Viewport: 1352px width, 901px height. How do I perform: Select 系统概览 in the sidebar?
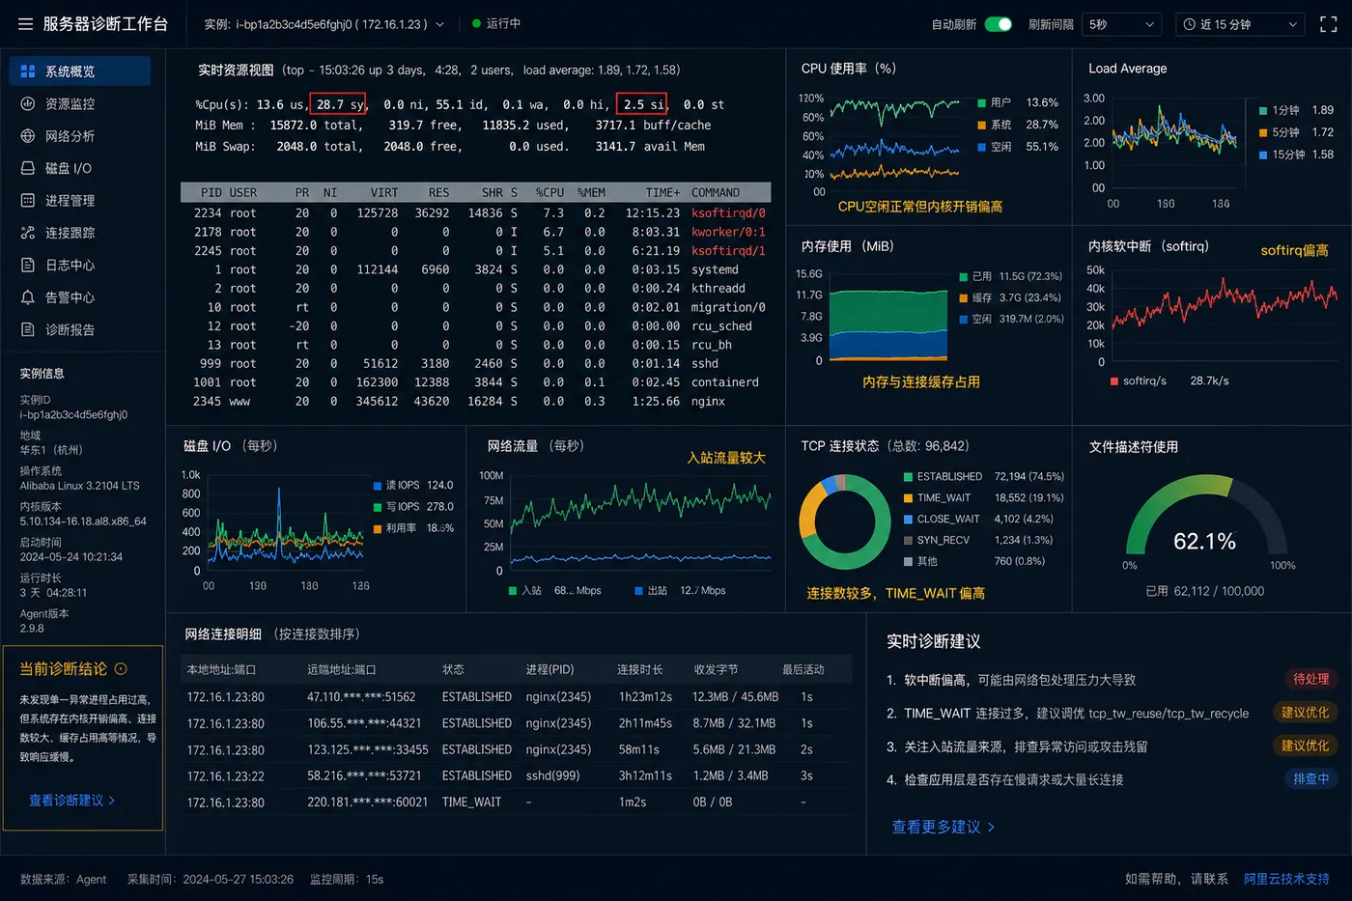[x=79, y=71]
